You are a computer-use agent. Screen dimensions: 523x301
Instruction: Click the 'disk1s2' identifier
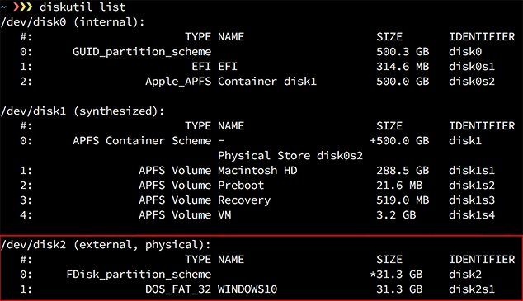(x=472, y=185)
